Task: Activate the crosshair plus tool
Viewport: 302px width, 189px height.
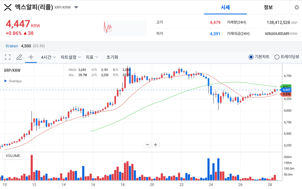Action: [31, 57]
